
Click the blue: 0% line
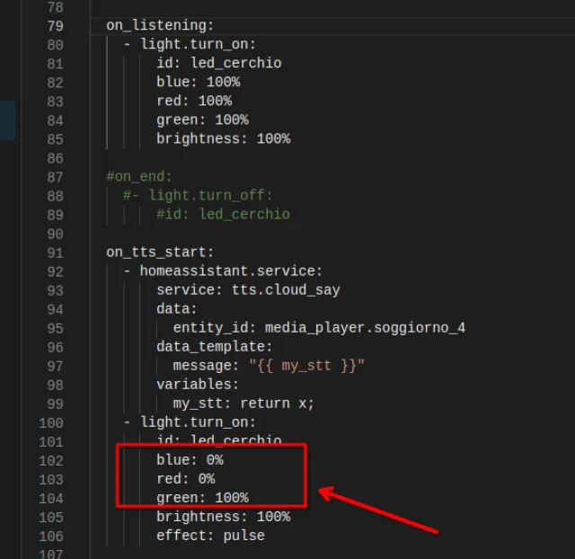point(190,459)
